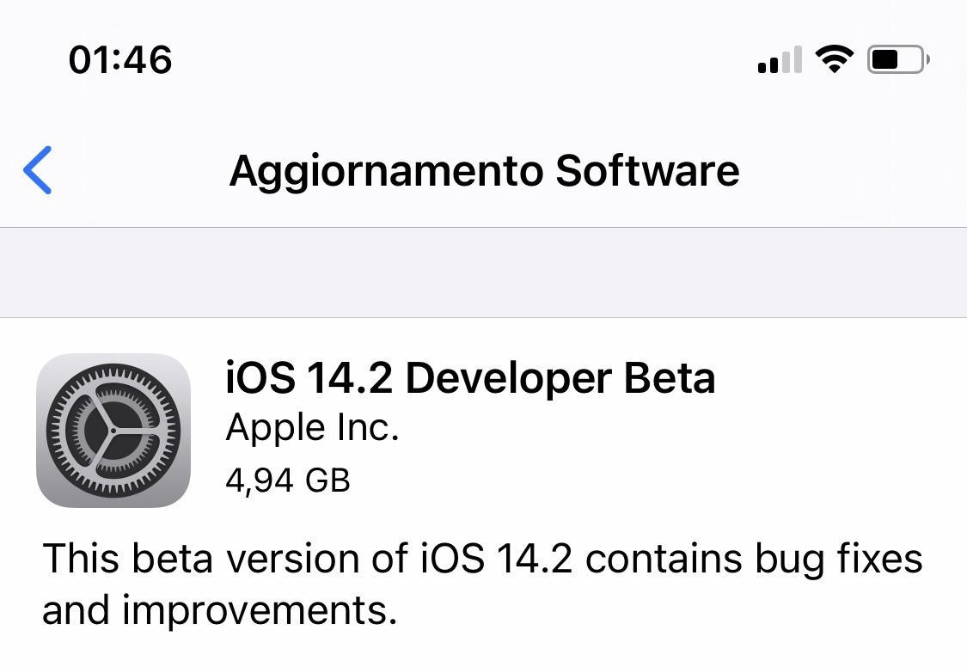967x667 pixels.
Task: Tap the 4,94 GB download size
Action: coord(288,480)
